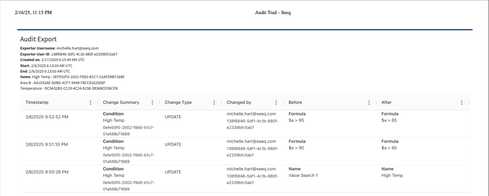Click the Change Type column header
Screen dimensions: 489x196
178,102
